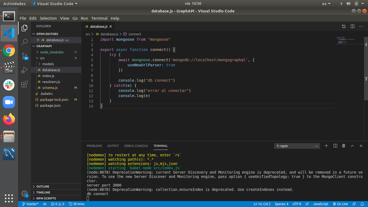Open the Search view in activity bar
This screenshot has width=368, height=207.
pos(25,42)
